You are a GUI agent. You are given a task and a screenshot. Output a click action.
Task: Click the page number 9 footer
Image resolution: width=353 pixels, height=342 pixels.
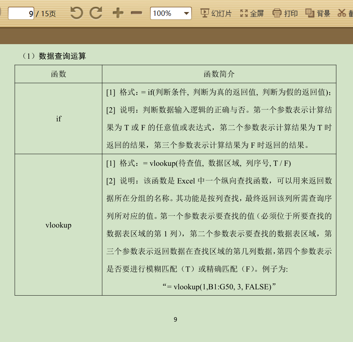[x=175, y=319]
